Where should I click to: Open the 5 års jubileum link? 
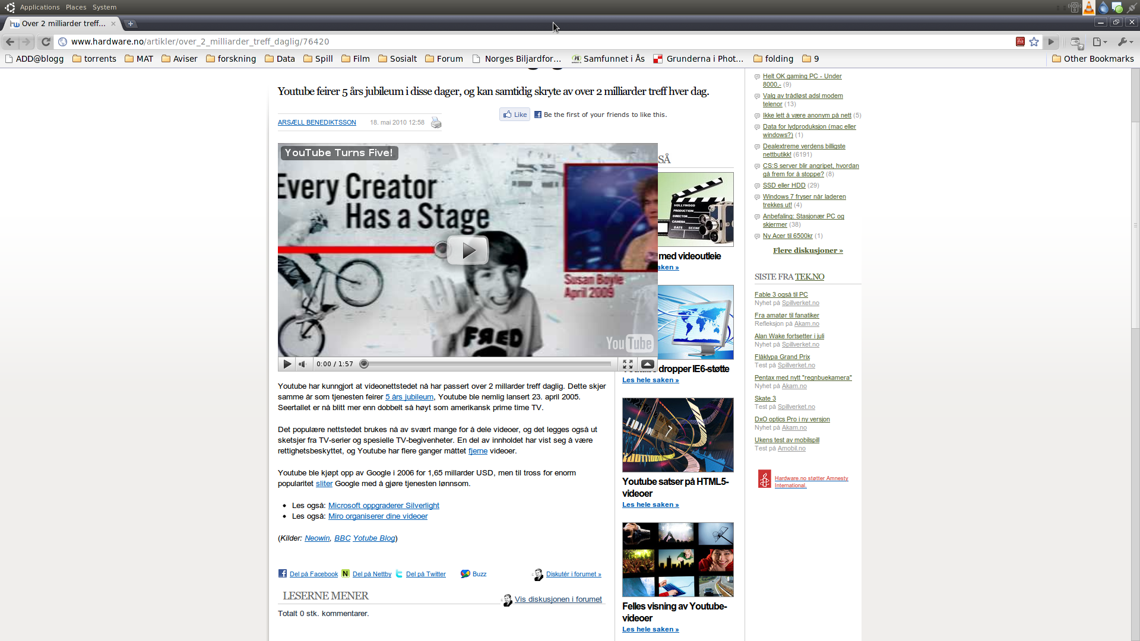coord(409,397)
